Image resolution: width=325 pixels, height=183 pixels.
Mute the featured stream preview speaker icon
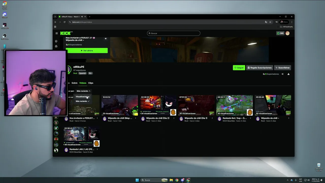(x=106, y=39)
